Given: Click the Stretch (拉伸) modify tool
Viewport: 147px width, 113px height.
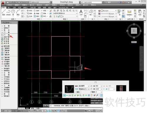Looking at the screenshot, I should click(29, 16).
